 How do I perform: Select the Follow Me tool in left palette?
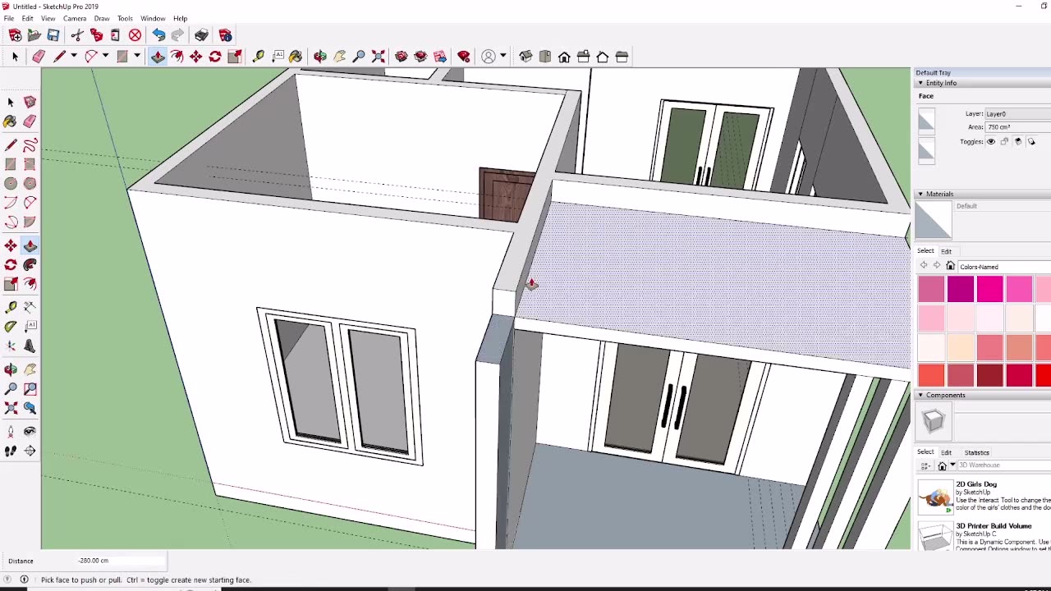coord(30,264)
